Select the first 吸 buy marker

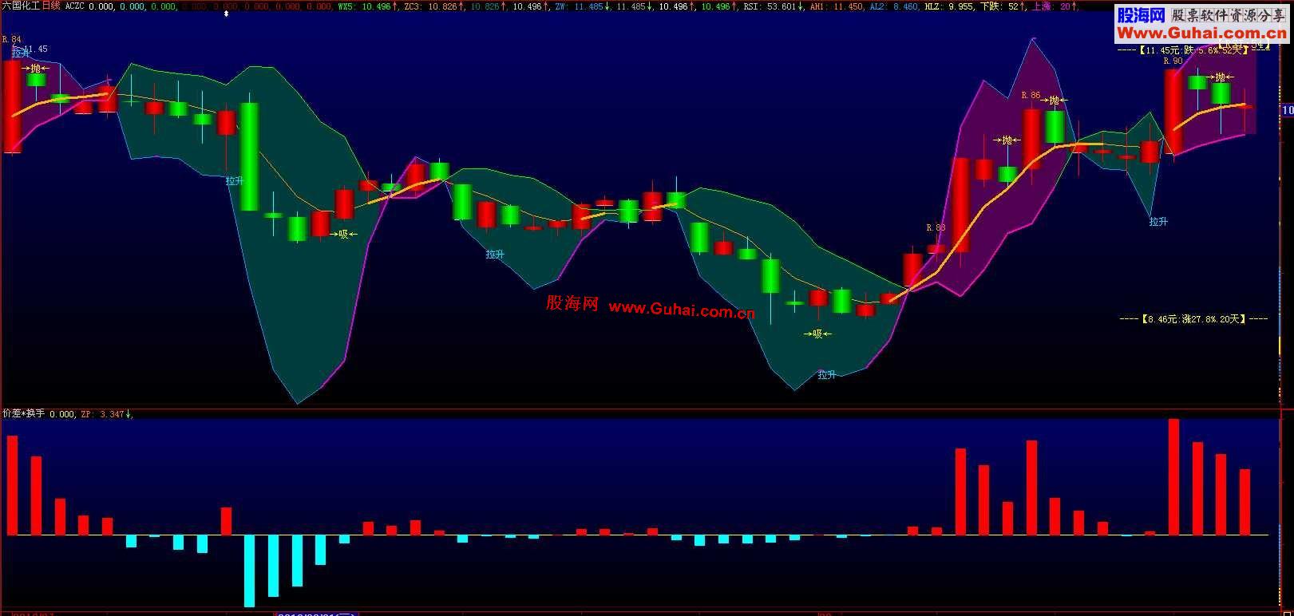coord(344,234)
